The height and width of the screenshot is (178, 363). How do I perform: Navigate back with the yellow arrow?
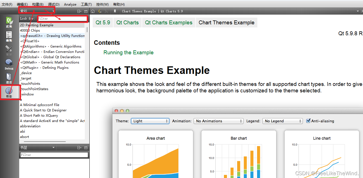(100, 11)
